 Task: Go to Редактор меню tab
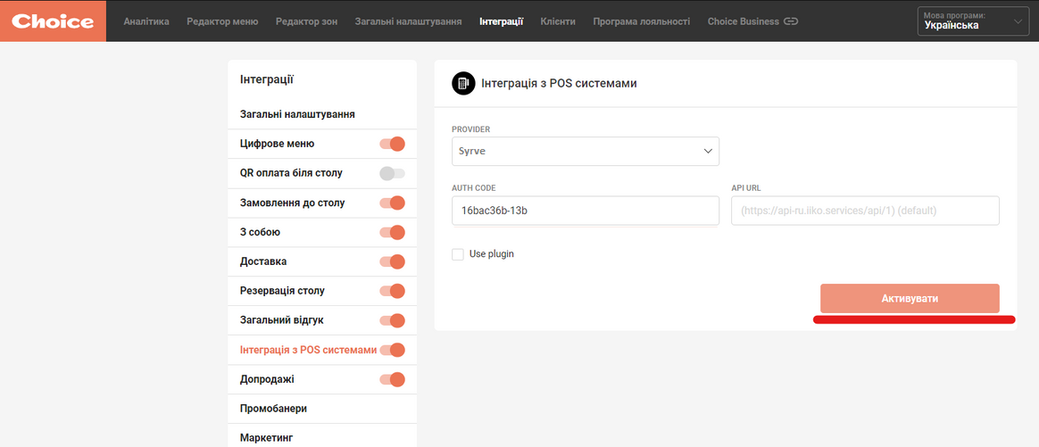[222, 21]
